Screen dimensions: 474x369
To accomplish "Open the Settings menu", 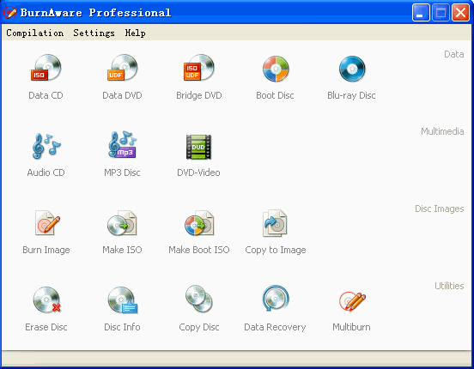I will (94, 33).
